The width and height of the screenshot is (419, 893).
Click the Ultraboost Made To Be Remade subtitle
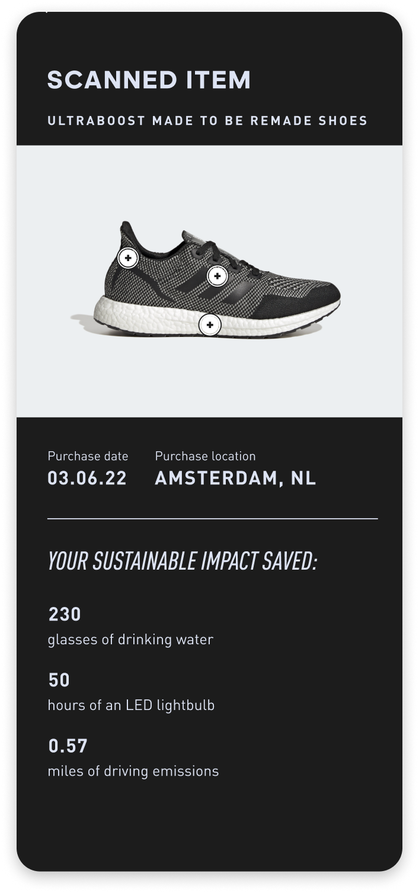[x=207, y=121]
